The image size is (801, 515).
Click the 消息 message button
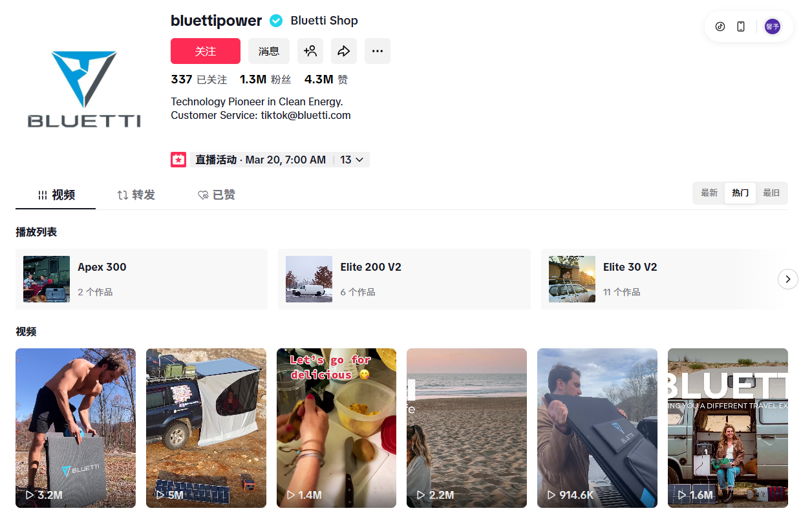(269, 51)
